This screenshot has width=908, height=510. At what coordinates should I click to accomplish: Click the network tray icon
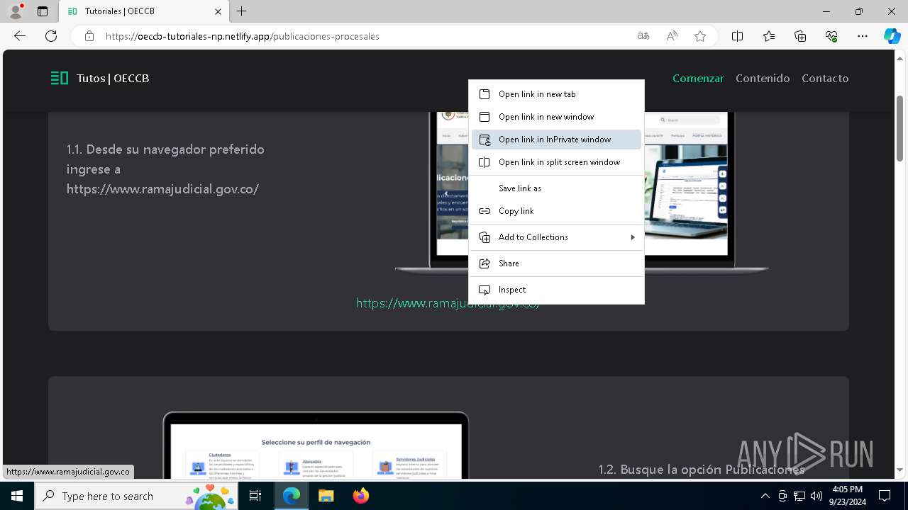799,496
